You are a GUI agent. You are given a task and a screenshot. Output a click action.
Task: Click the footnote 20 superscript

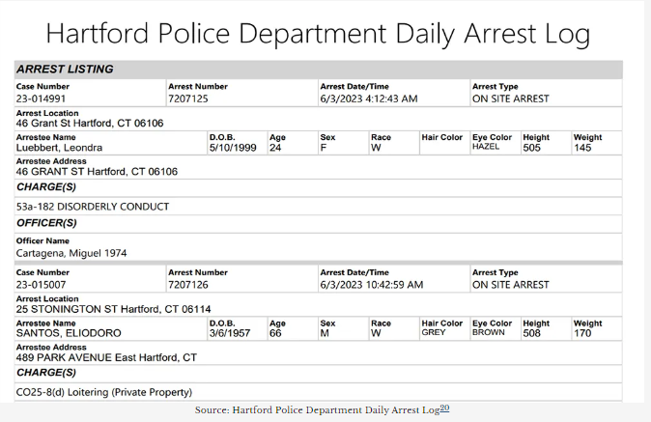[x=445, y=408]
